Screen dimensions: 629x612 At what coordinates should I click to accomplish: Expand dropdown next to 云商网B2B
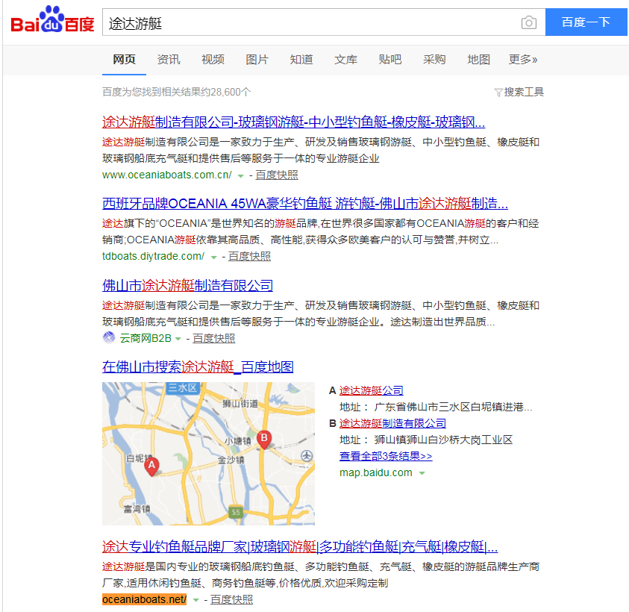[178, 339]
